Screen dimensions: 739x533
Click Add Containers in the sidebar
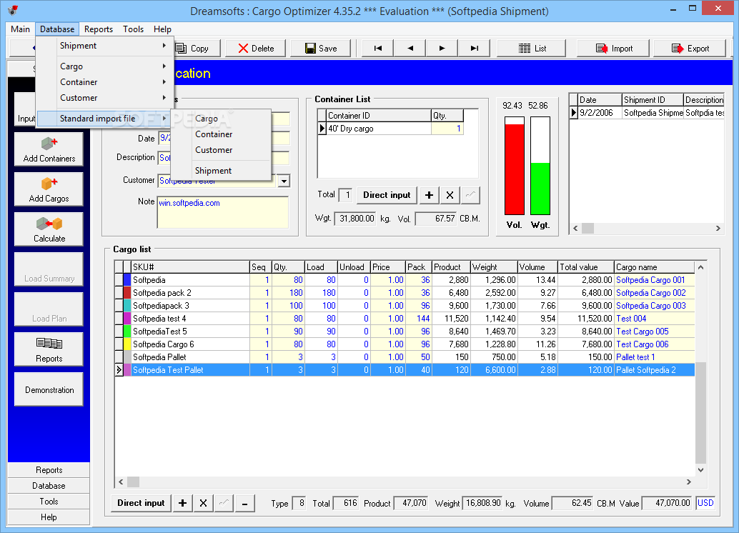[x=49, y=149]
